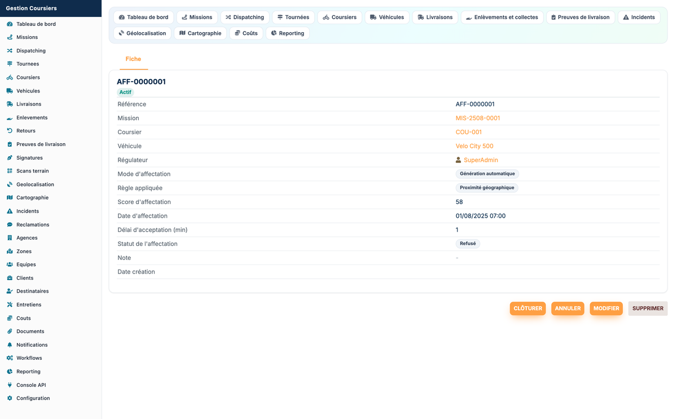Click the Tournees signpost icon in sidebar
The width and height of the screenshot is (677, 419).
tap(10, 64)
